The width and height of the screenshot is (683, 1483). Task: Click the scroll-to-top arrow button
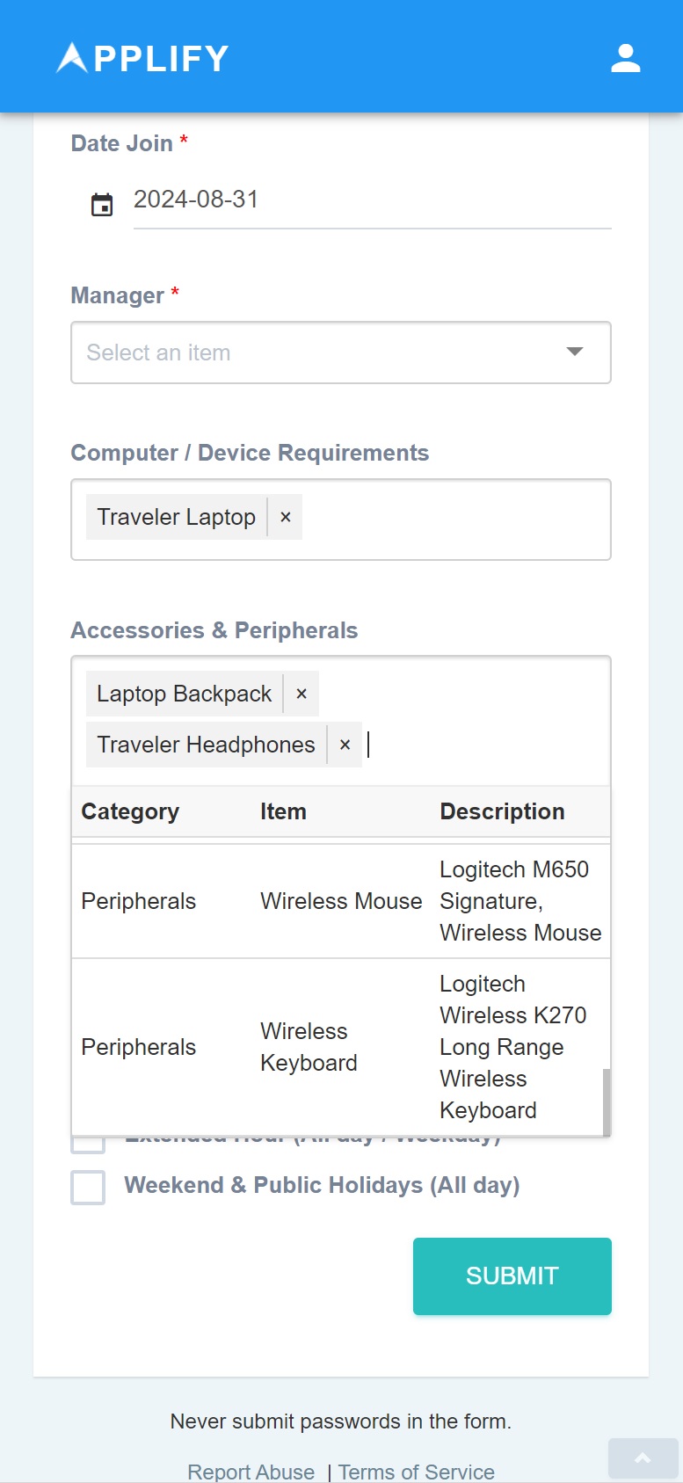coord(643,1458)
